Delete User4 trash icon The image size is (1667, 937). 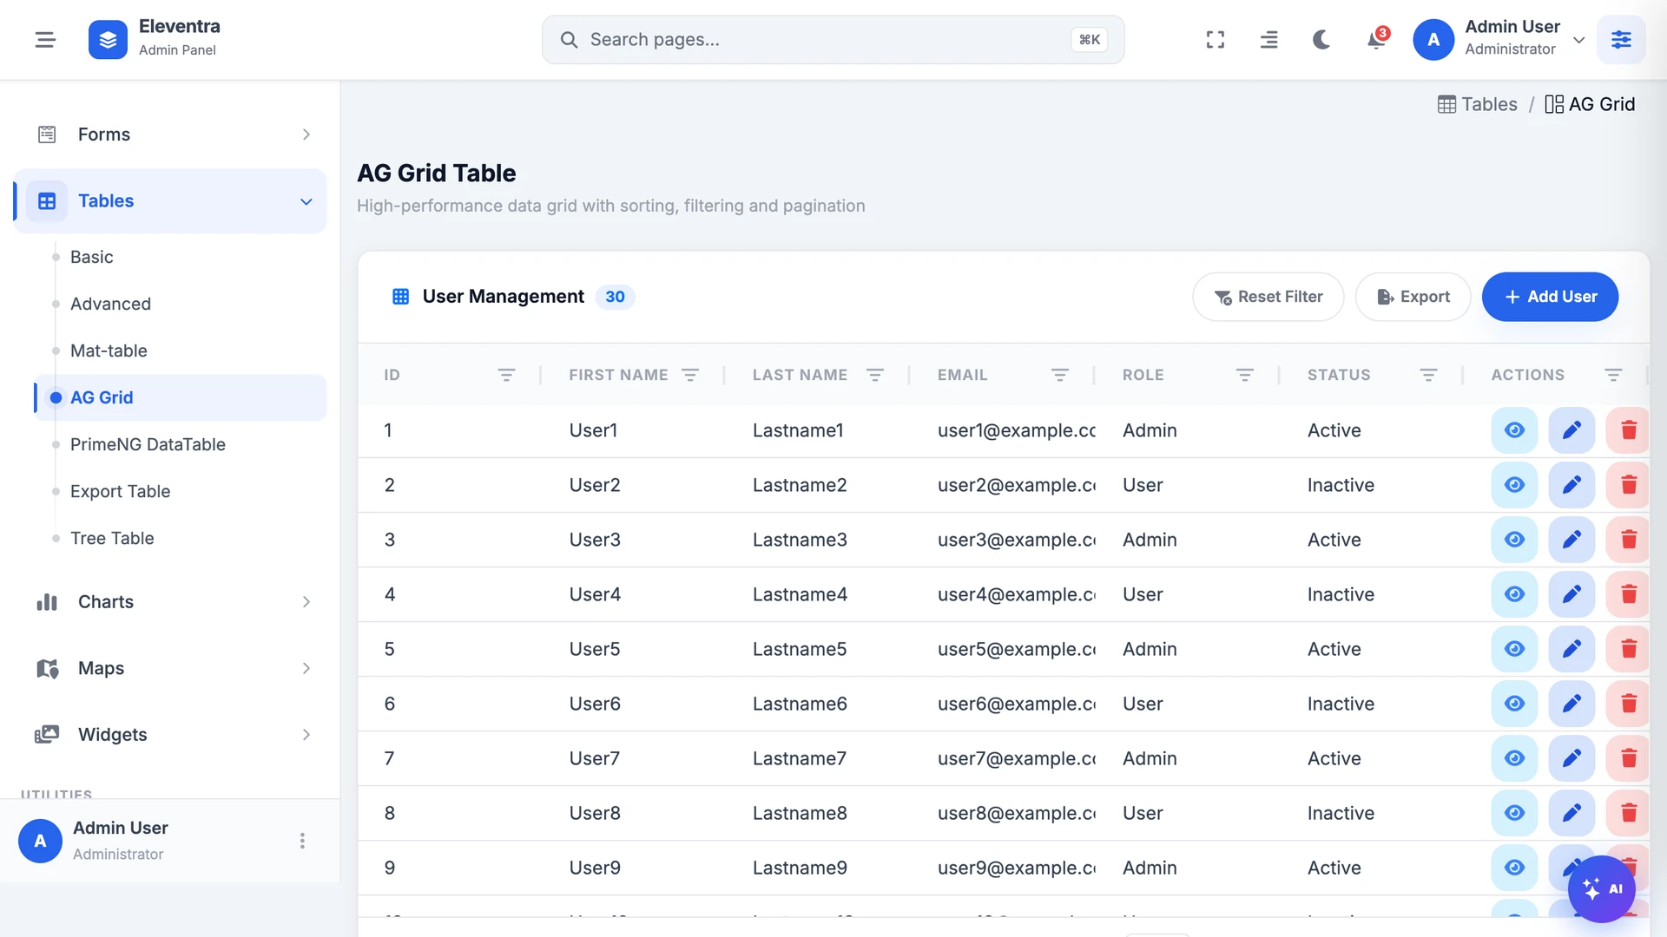pos(1628,594)
